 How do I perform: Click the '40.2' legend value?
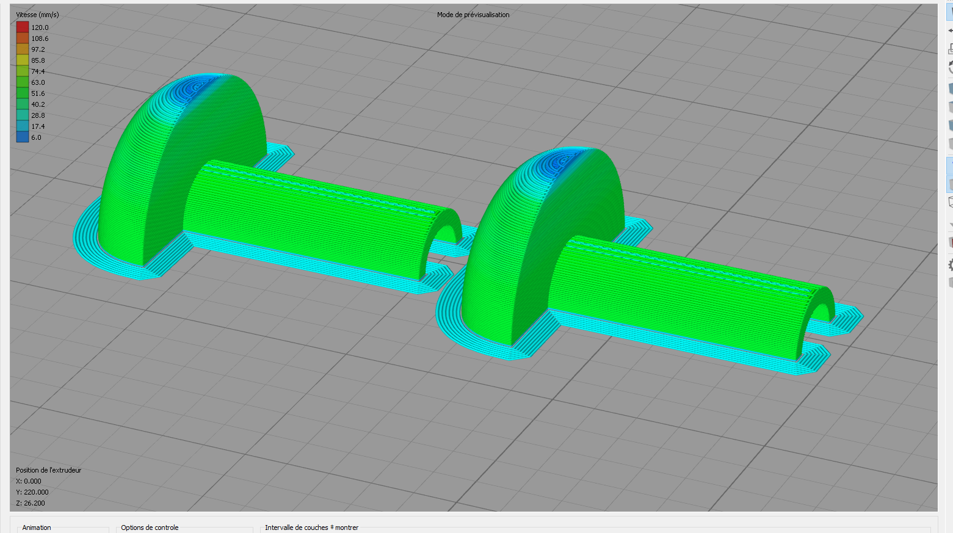38,104
